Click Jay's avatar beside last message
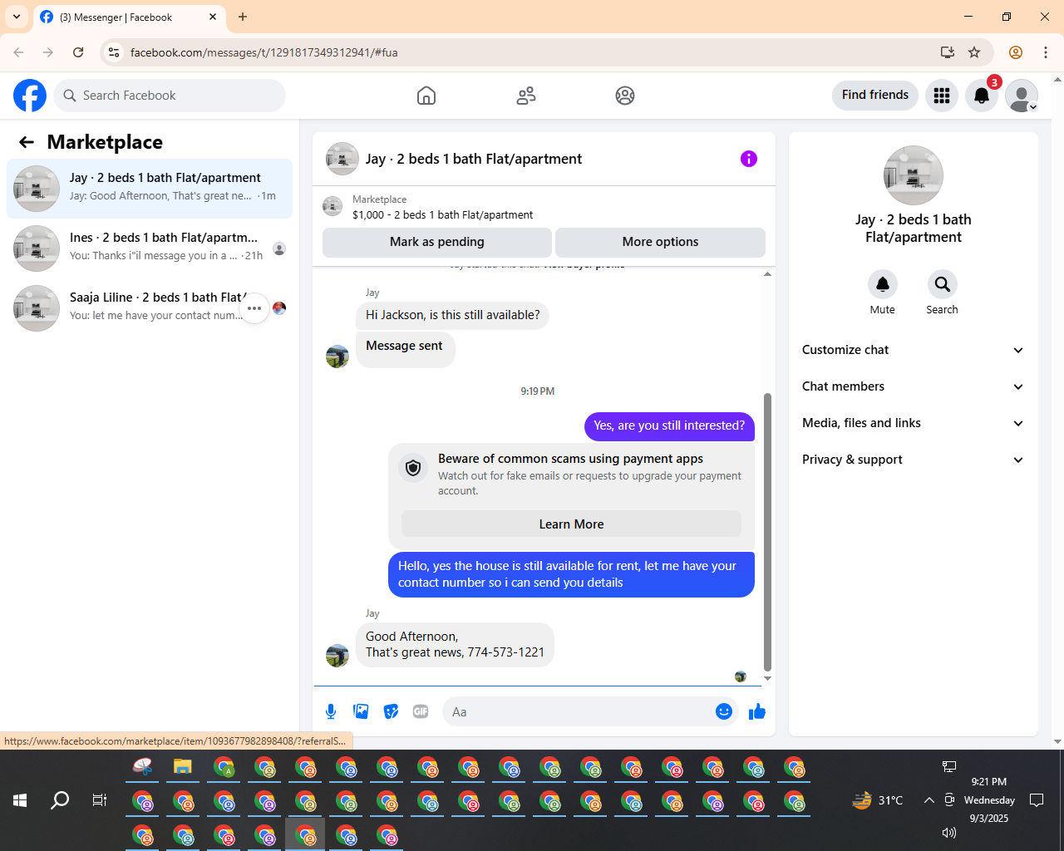Viewport: 1064px width, 851px height. [x=337, y=656]
